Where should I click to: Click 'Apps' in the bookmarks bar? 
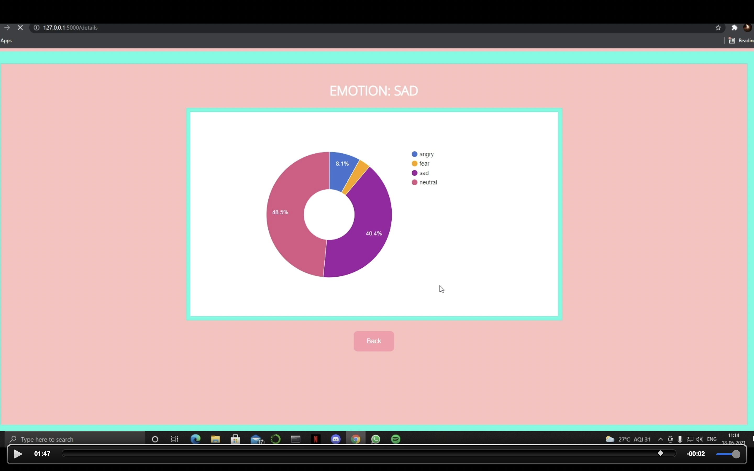coord(6,41)
